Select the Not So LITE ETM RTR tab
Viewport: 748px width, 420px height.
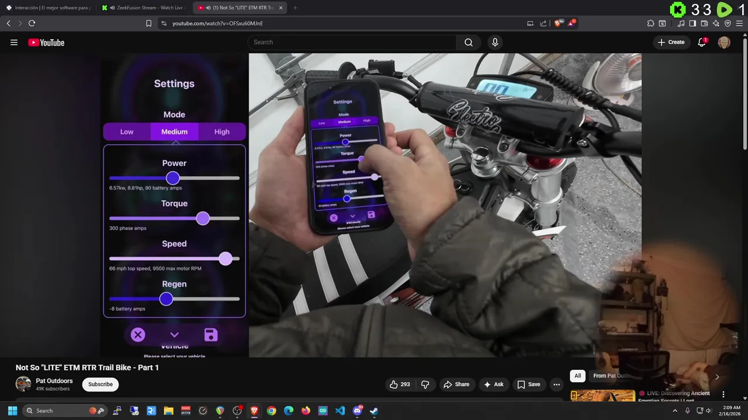pos(238,8)
